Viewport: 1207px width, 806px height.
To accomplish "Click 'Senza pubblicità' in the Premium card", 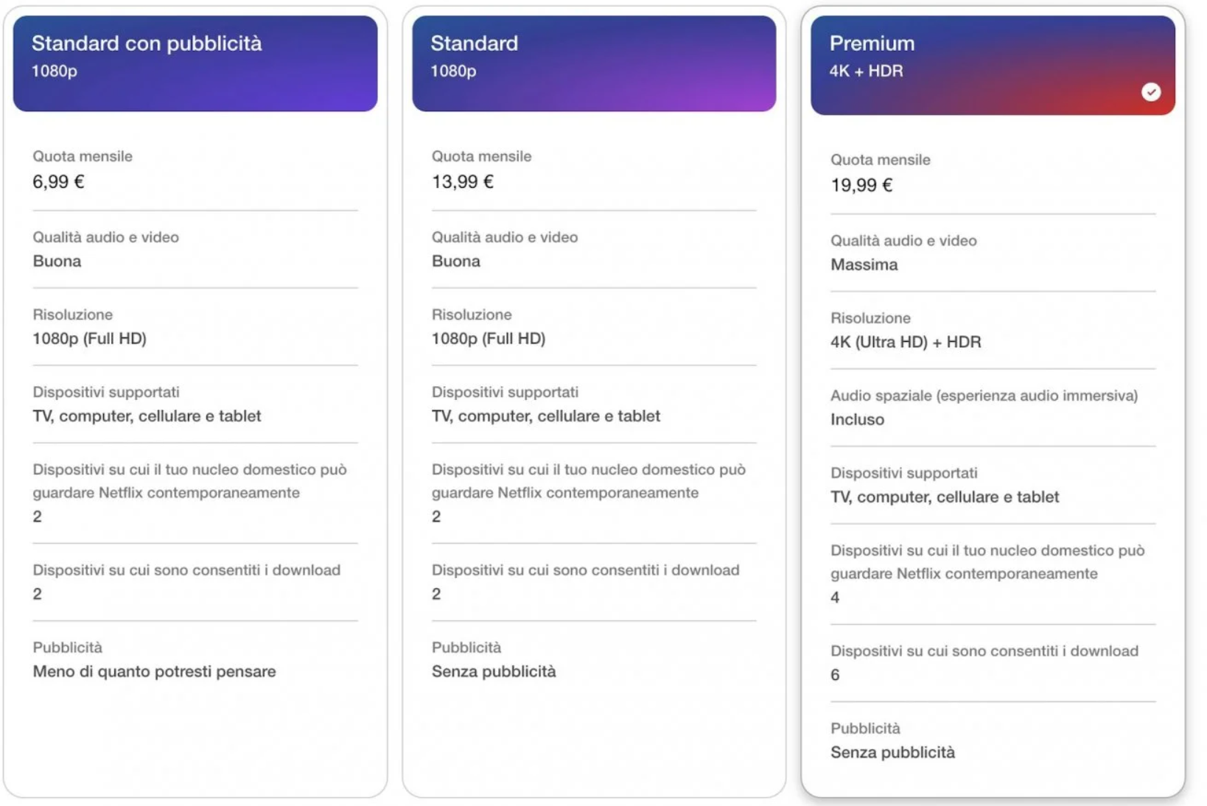I will pyautogui.click(x=892, y=752).
